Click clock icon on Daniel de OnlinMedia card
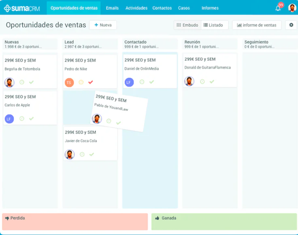 (x=142, y=82)
